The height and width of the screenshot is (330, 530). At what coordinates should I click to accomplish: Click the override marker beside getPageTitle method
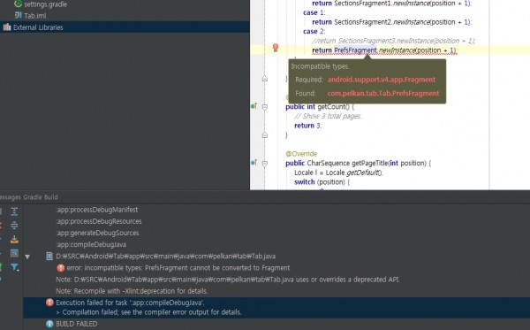254,163
